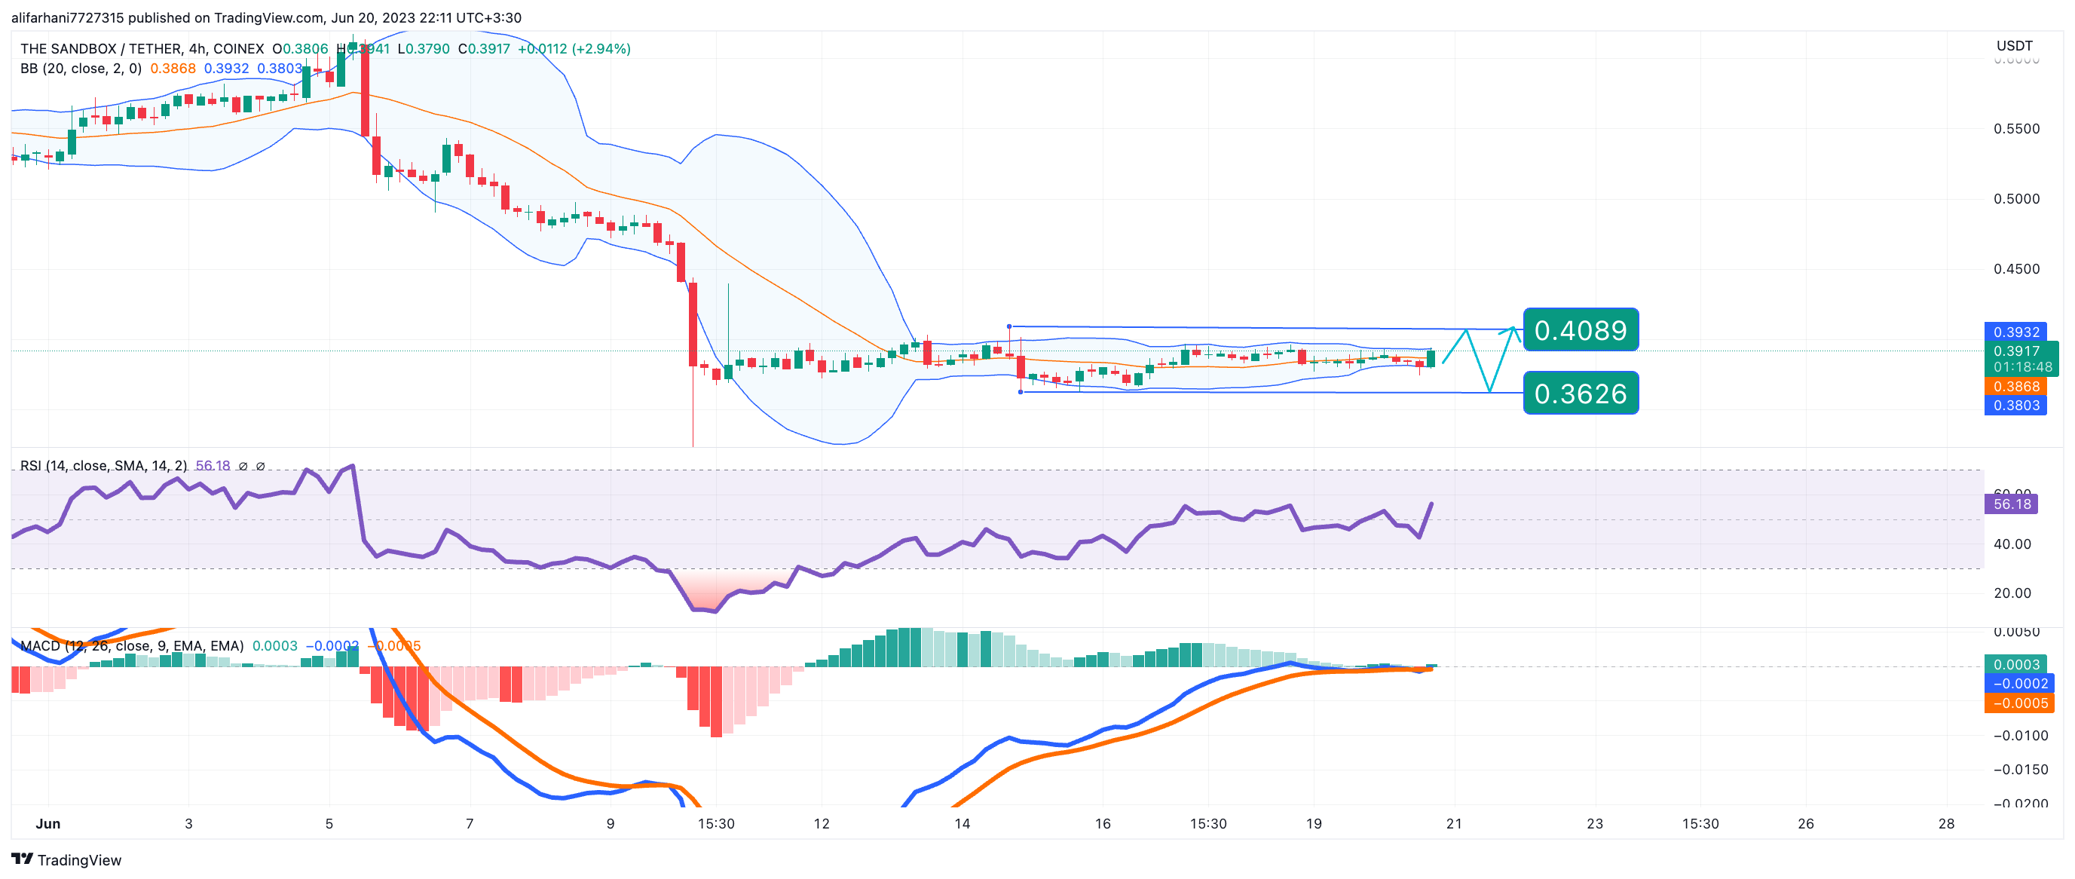The height and width of the screenshot is (879, 2075).
Task: Click the countdown timer 01:18:48
Action: click(x=2021, y=366)
